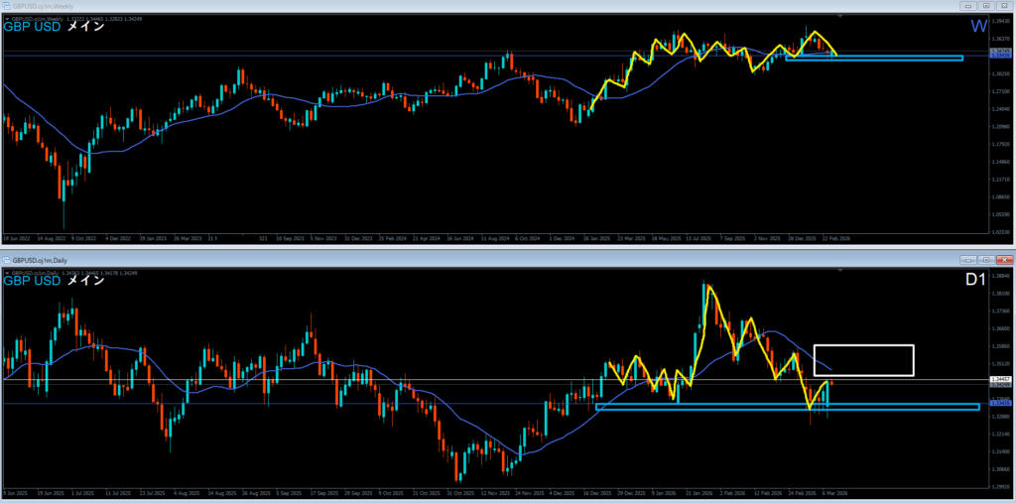The width and height of the screenshot is (1016, 503).
Task: Click the blue 1.33435 price tag on Weekly scale
Action: tap(1000, 56)
